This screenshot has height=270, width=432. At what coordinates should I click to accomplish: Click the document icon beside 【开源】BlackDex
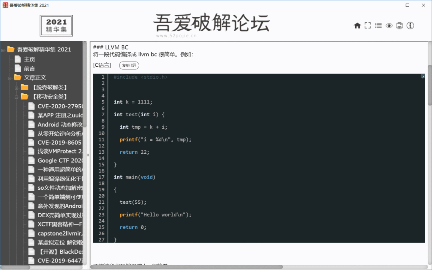[32, 252]
